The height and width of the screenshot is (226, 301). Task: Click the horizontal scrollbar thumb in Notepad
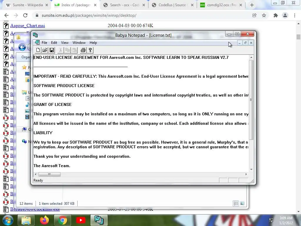(x=49, y=174)
